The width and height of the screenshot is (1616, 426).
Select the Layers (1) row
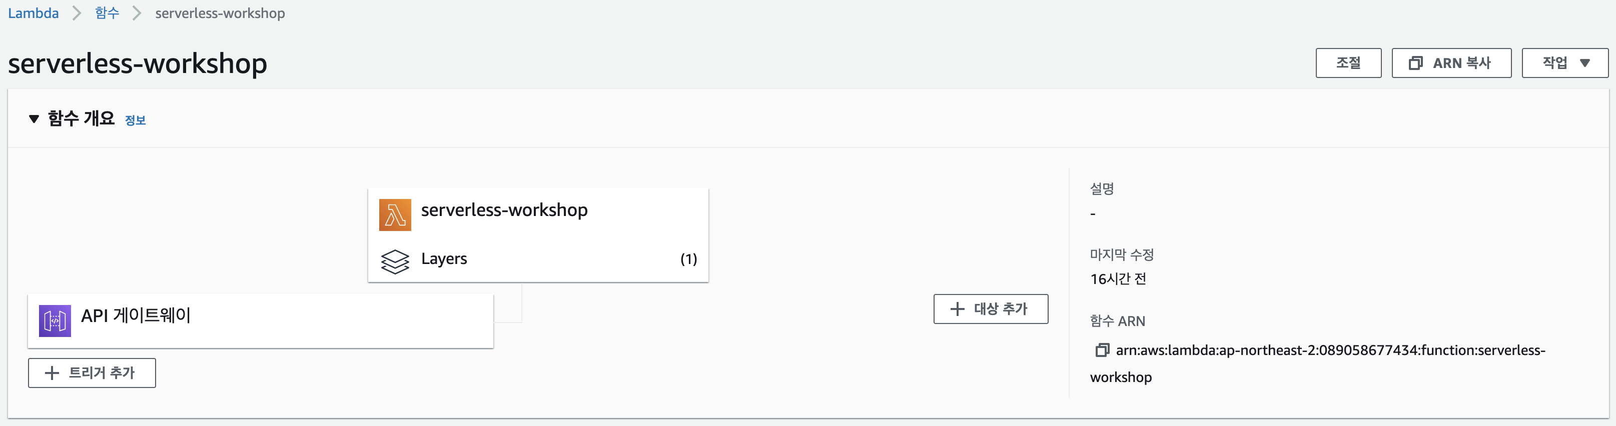pos(538,259)
